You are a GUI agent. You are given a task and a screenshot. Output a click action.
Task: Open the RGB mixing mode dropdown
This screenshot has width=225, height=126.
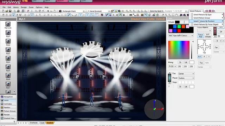pyautogui.click(x=172, y=66)
